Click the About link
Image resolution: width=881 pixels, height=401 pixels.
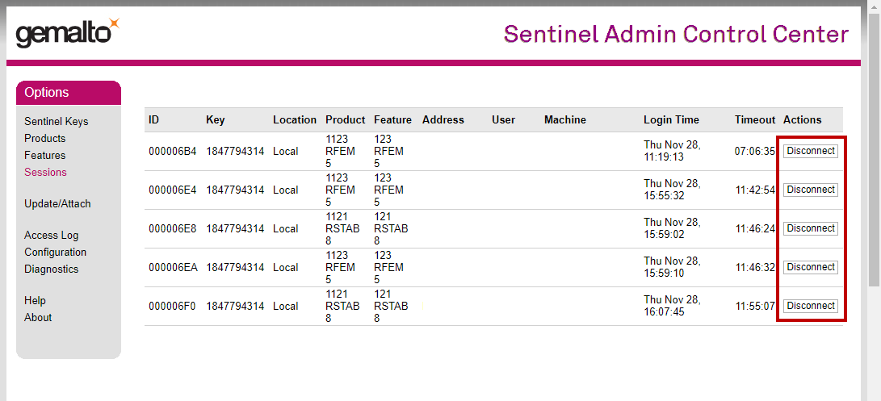tap(38, 318)
